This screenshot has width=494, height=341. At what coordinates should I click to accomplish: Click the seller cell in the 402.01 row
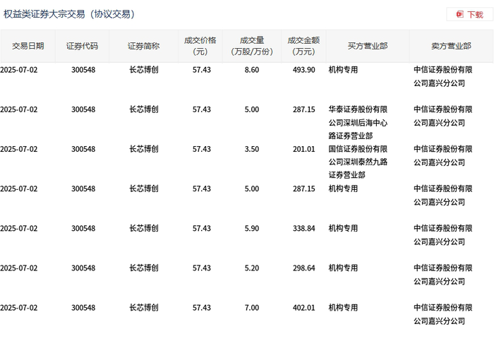coord(443,314)
